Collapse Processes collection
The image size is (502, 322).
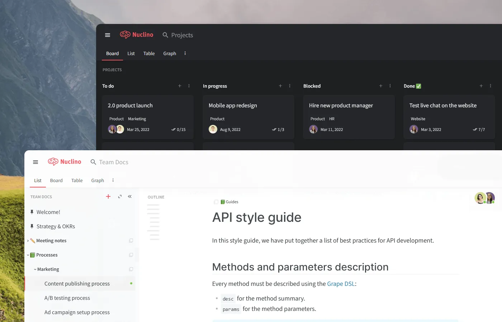tap(28, 255)
